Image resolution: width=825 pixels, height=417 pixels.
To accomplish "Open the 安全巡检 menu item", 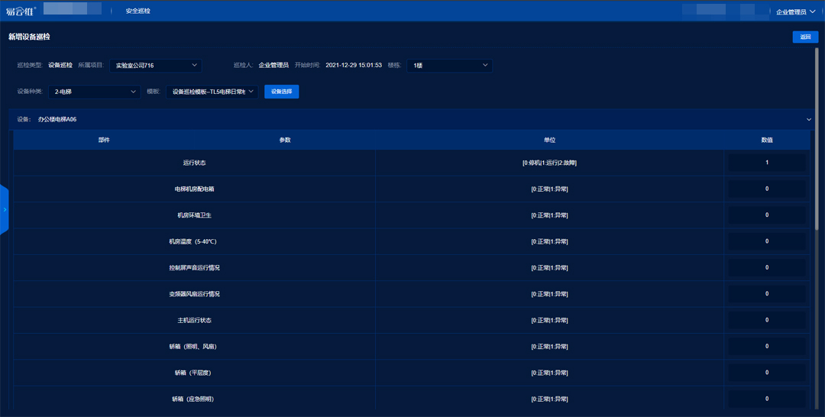I will tap(138, 11).
